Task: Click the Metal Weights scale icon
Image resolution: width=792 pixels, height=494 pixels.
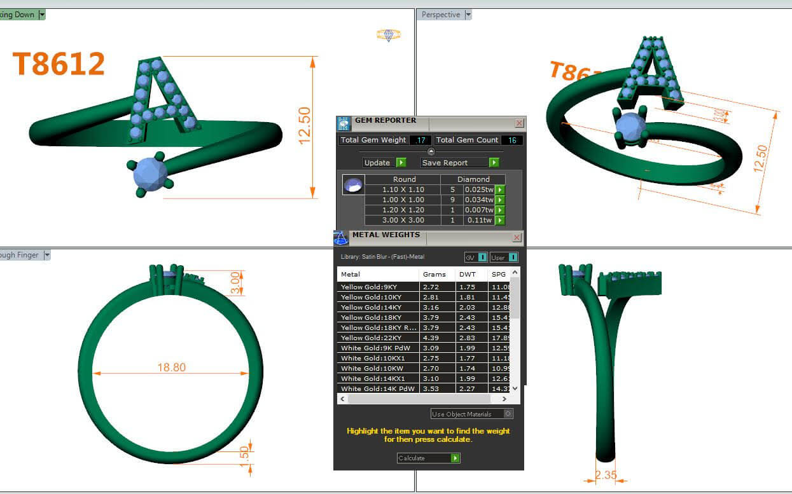Action: (341, 238)
